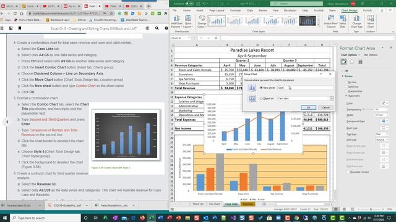This screenshot has width=396, height=222.
Task: Switch to the Revenue sheet tab
Action: click(x=247, y=204)
